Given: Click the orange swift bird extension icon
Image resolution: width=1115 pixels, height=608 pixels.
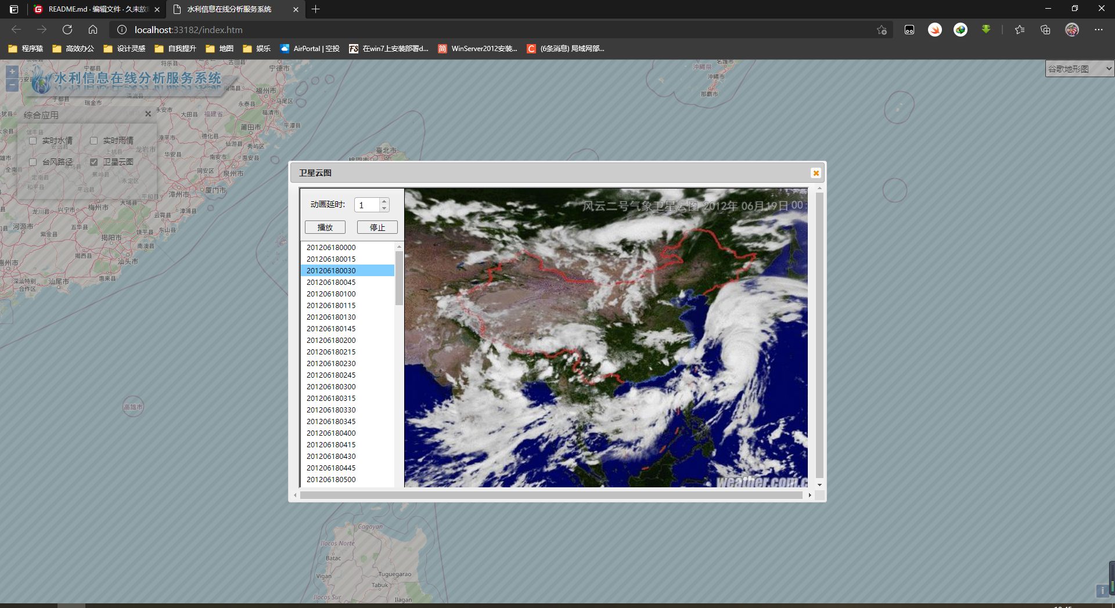Looking at the screenshot, I should (x=935, y=30).
